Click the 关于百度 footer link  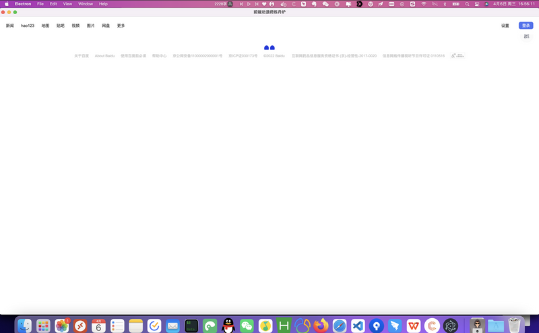pos(82,56)
